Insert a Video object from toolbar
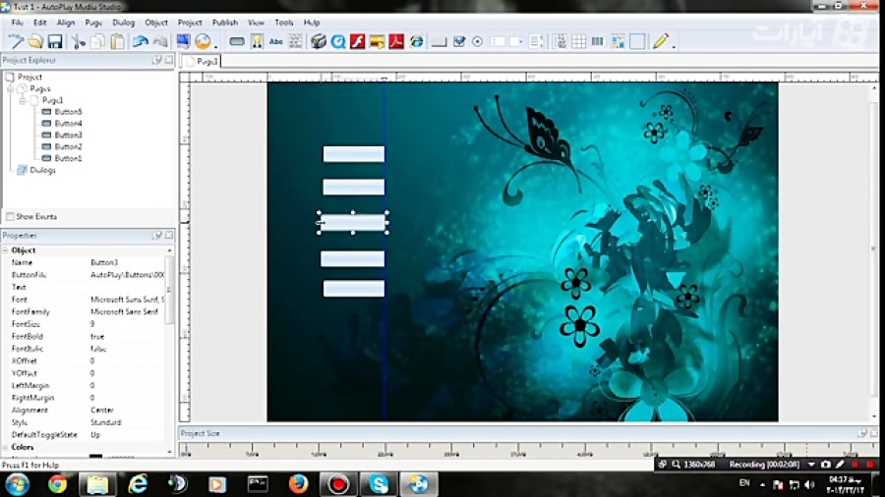This screenshot has width=885, height=497. (x=319, y=41)
